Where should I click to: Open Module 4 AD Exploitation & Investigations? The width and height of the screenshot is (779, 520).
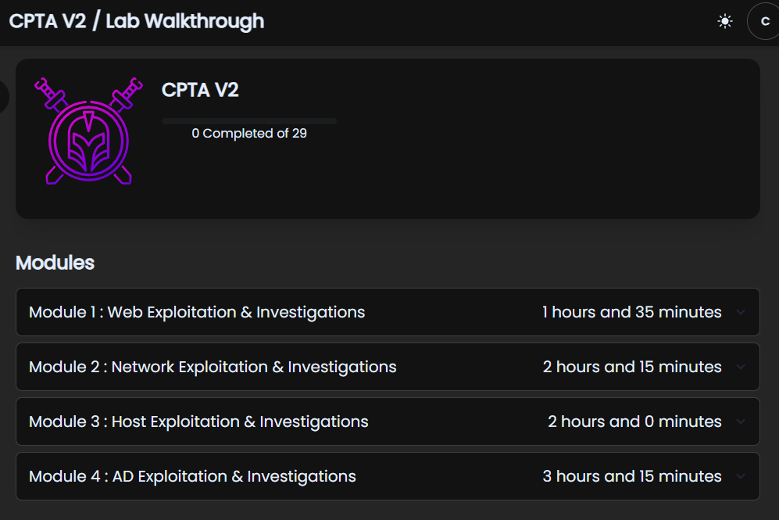(388, 476)
